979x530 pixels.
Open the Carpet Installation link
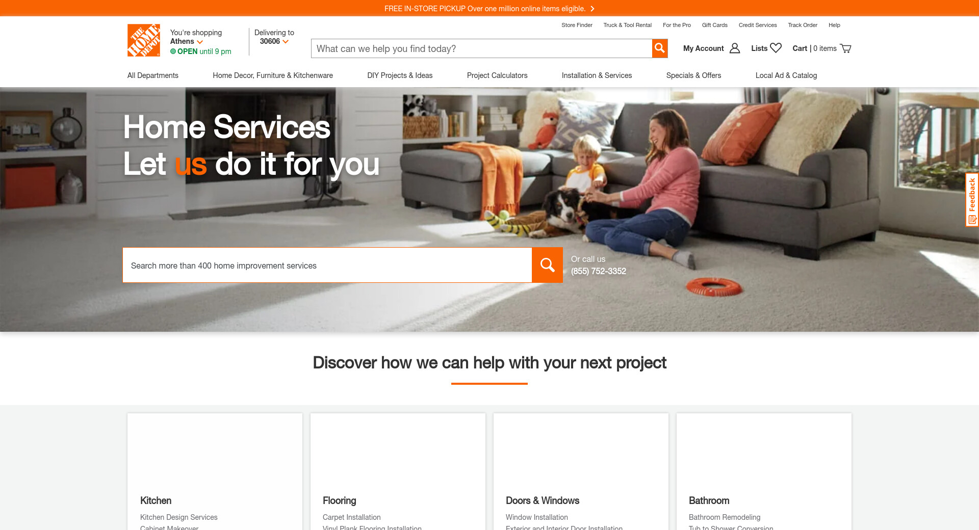click(x=351, y=517)
